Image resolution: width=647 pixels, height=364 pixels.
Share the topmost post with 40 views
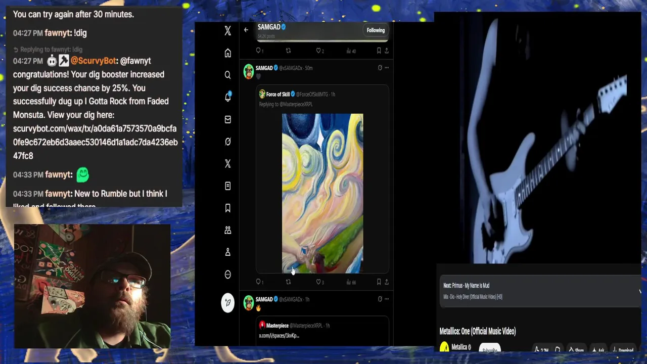point(387,51)
